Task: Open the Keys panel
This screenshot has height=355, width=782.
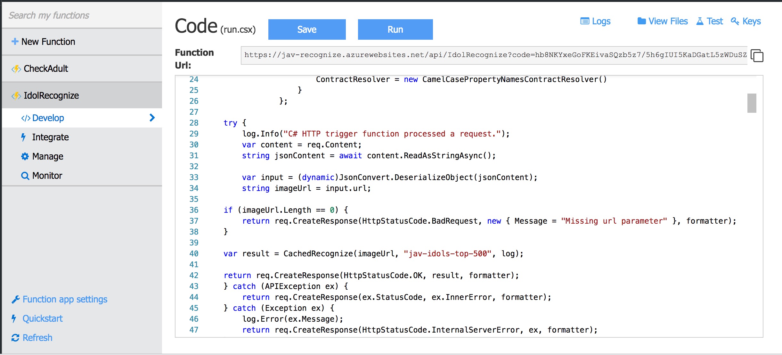Action: [746, 21]
